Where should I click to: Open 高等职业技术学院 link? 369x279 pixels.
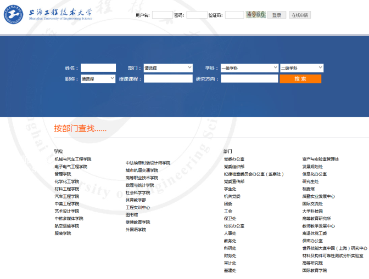point(142,178)
